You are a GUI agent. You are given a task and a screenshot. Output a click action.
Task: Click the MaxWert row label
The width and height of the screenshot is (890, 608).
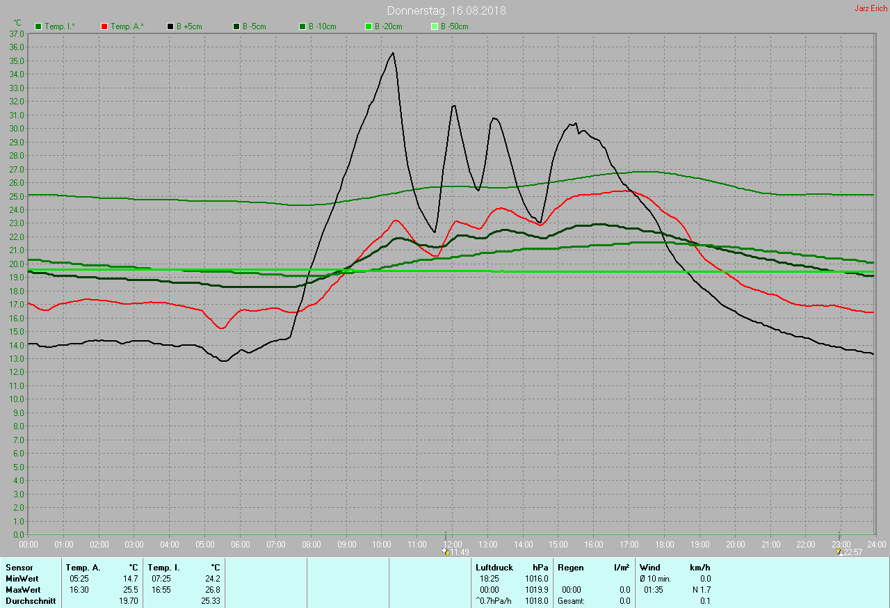click(23, 590)
